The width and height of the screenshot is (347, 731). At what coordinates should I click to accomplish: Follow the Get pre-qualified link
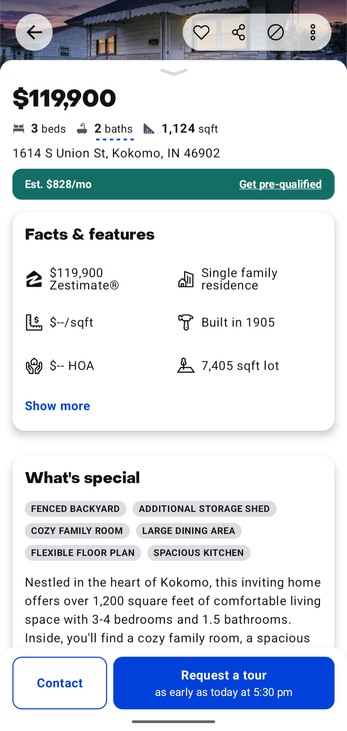tap(281, 184)
